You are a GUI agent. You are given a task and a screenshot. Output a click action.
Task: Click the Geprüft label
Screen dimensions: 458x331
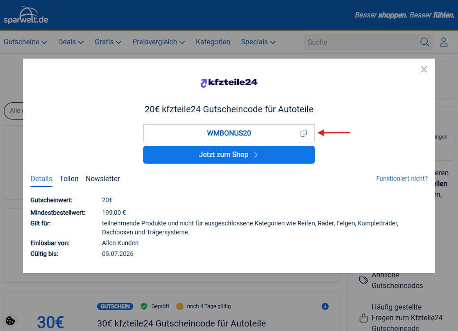click(x=160, y=306)
